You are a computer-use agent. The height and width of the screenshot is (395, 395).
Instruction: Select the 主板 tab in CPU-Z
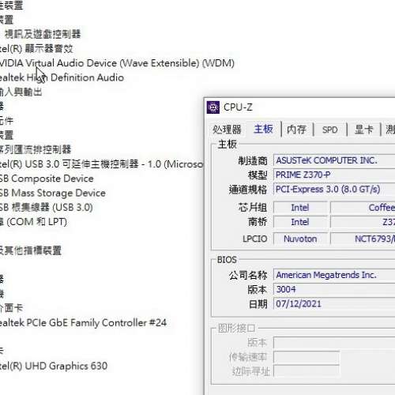point(263,129)
